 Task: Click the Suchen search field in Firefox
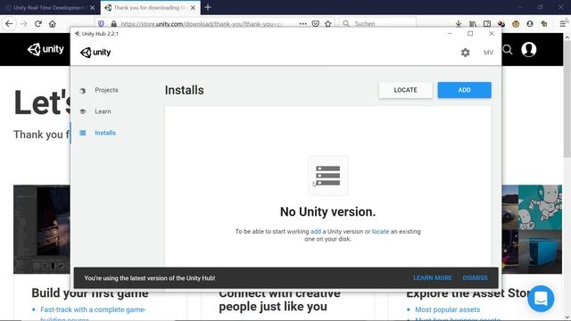tap(377, 24)
